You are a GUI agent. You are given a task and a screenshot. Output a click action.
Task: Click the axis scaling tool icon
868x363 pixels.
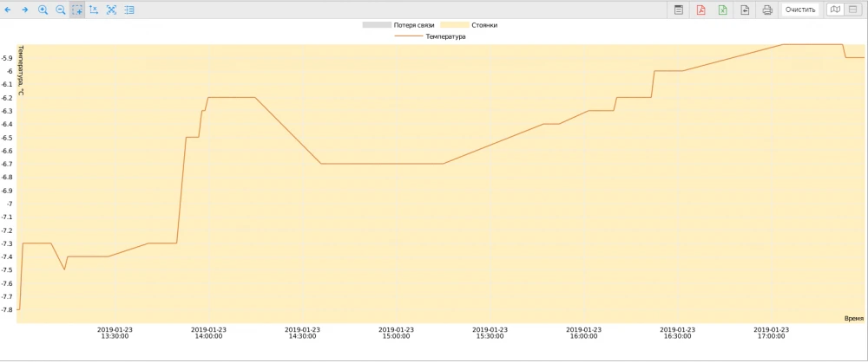click(x=94, y=10)
